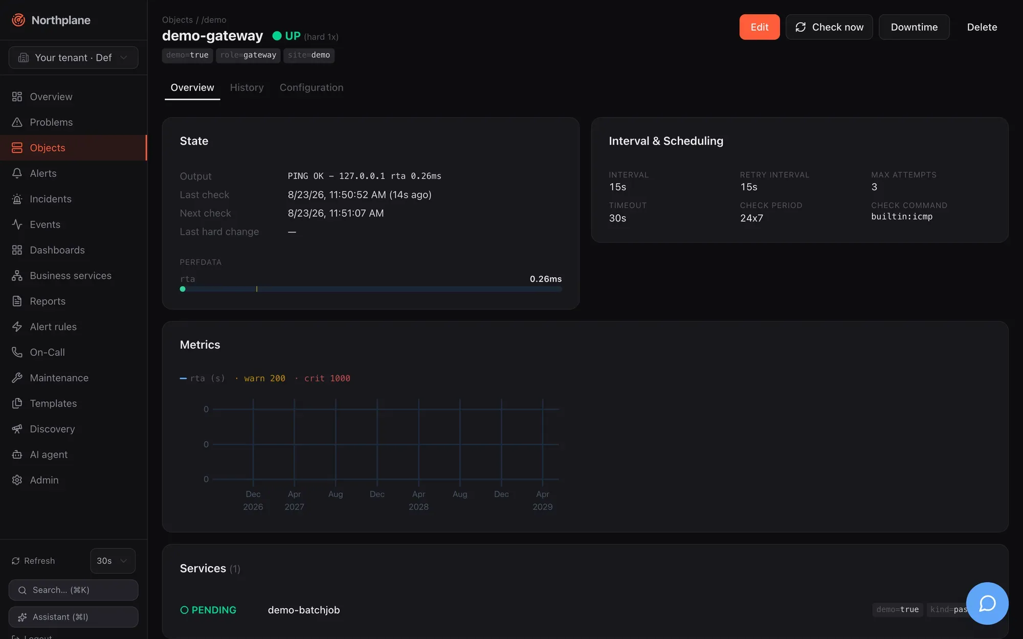Open the Assistant command field
The width and height of the screenshot is (1023, 639).
[74, 617]
